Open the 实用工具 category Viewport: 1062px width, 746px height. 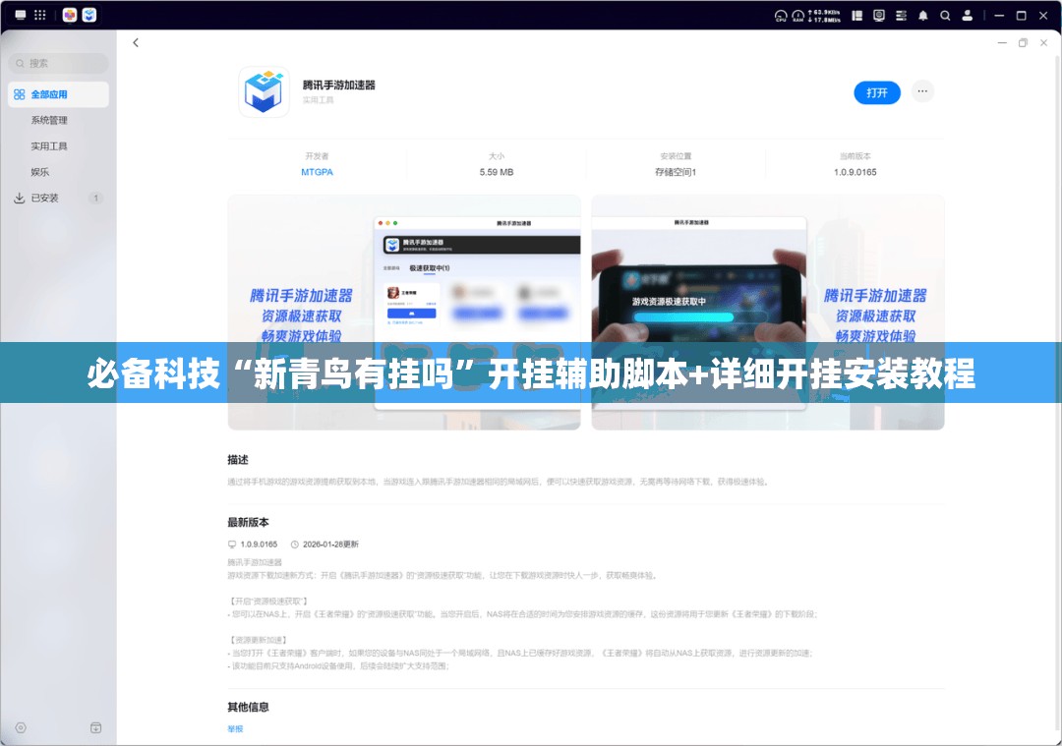click(x=49, y=145)
